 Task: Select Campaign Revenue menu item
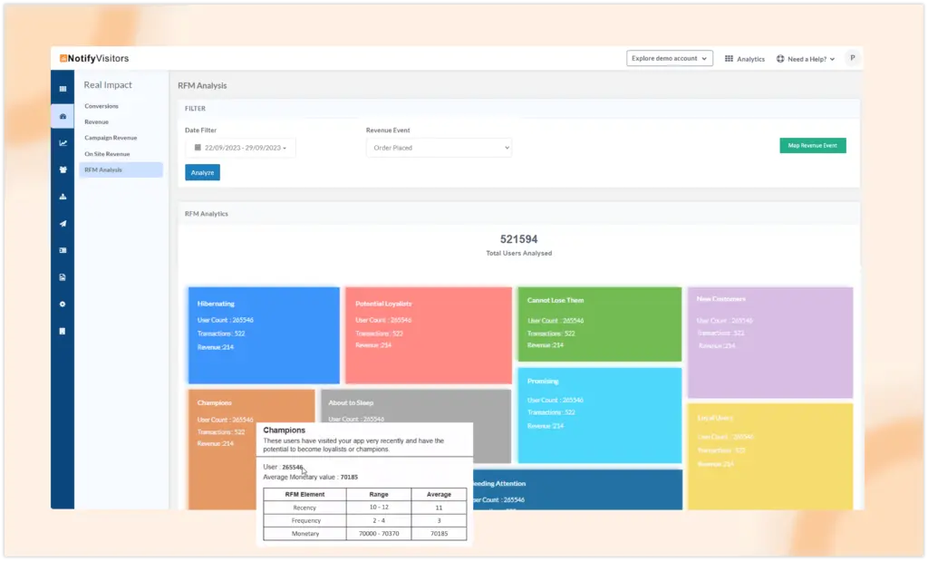point(111,138)
